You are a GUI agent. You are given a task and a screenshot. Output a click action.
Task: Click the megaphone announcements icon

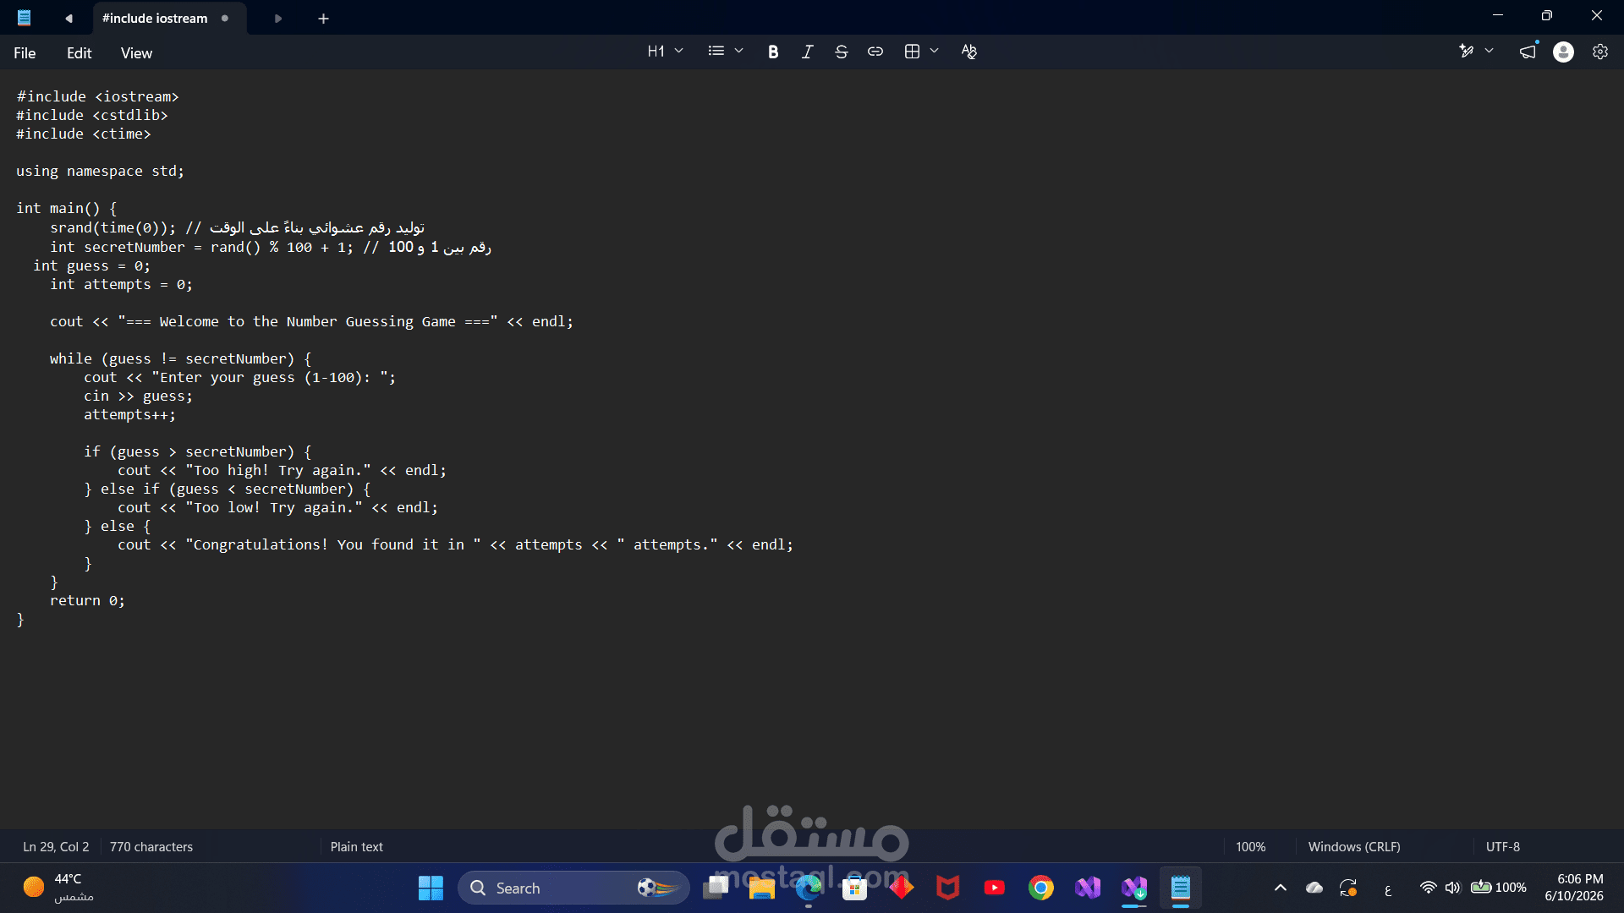click(x=1528, y=52)
